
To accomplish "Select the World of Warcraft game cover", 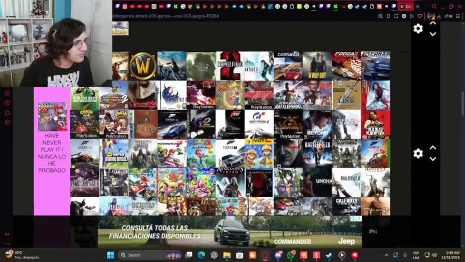I will point(143,66).
